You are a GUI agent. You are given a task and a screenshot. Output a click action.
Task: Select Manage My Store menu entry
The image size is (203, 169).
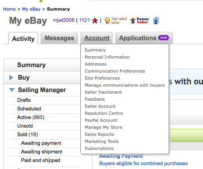point(103,127)
